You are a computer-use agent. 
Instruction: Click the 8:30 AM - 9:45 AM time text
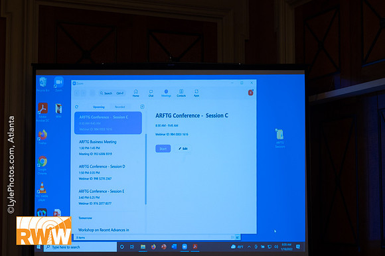click(167, 125)
